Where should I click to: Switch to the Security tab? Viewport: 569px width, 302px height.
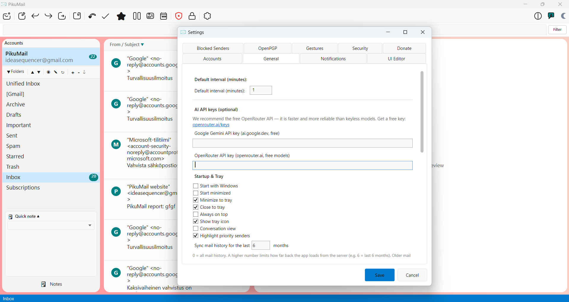pyautogui.click(x=360, y=48)
